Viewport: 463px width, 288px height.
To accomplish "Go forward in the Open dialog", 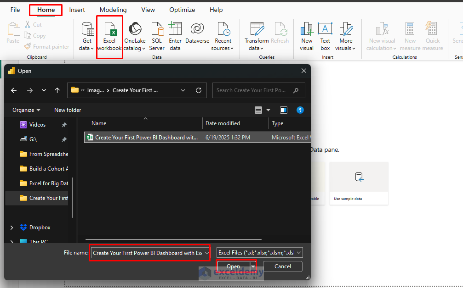I will click(x=30, y=90).
